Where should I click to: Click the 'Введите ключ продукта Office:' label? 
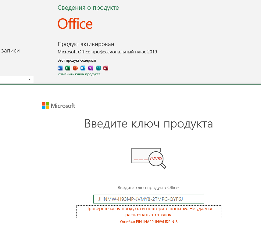pos(148,188)
